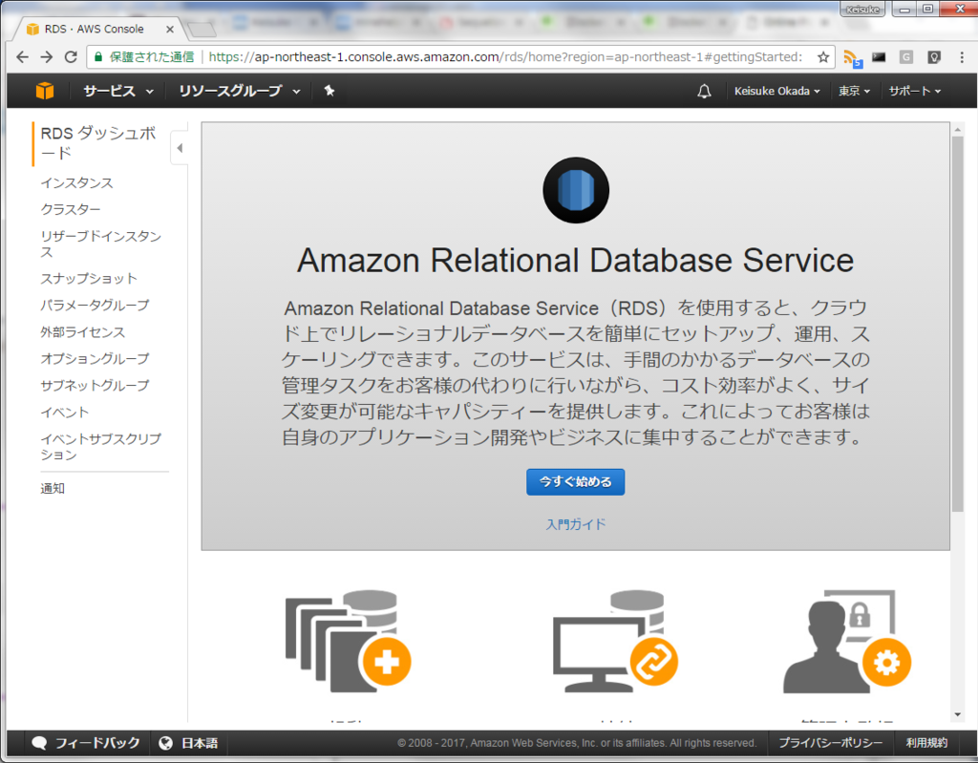Click the page vertical scrollbar thumb

point(957,324)
